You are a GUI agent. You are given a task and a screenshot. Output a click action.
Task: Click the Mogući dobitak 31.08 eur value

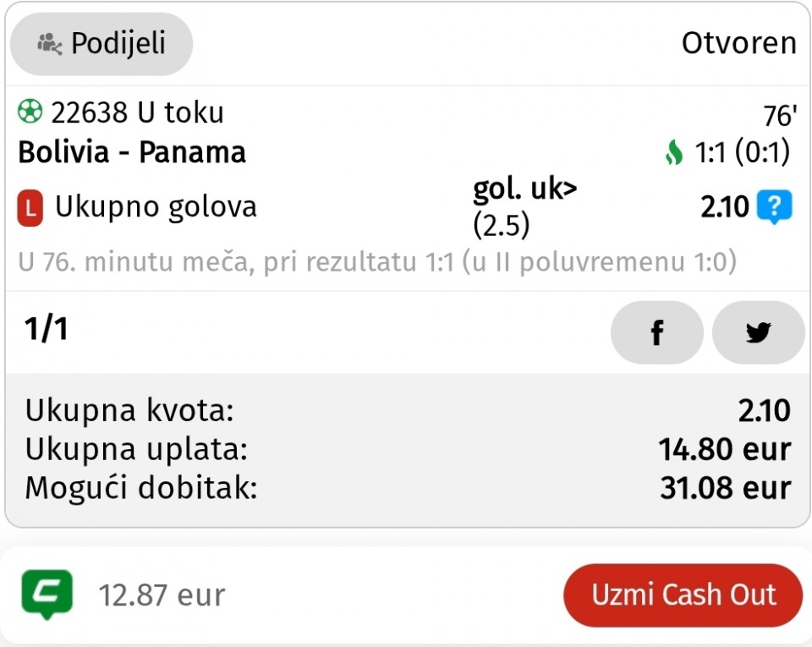(725, 488)
